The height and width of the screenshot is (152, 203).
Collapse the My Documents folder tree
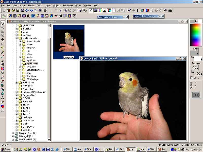click(17, 38)
